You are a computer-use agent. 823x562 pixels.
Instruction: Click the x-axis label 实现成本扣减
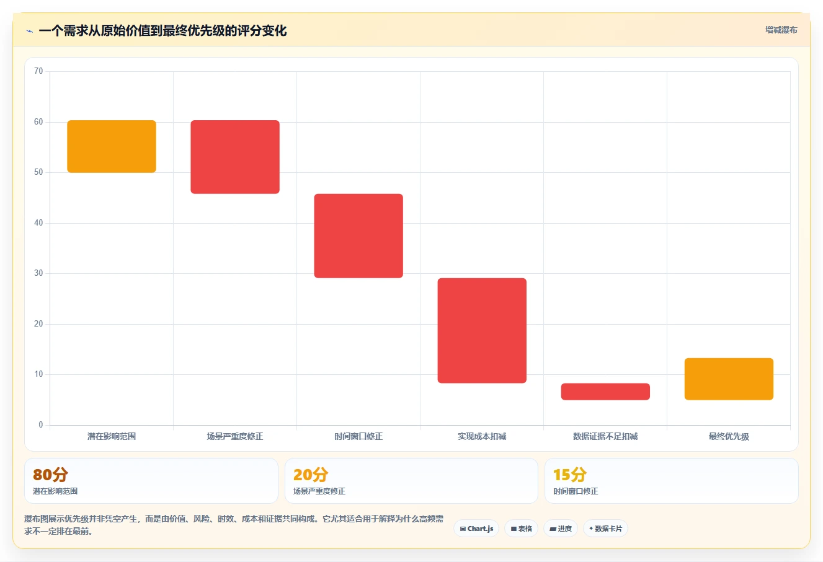pyautogui.click(x=482, y=437)
